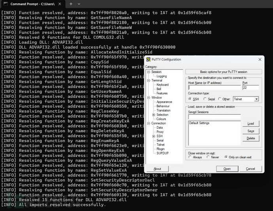Select the Data category
This screenshot has width=273, height=211.
pyautogui.click(x=159, y=127)
